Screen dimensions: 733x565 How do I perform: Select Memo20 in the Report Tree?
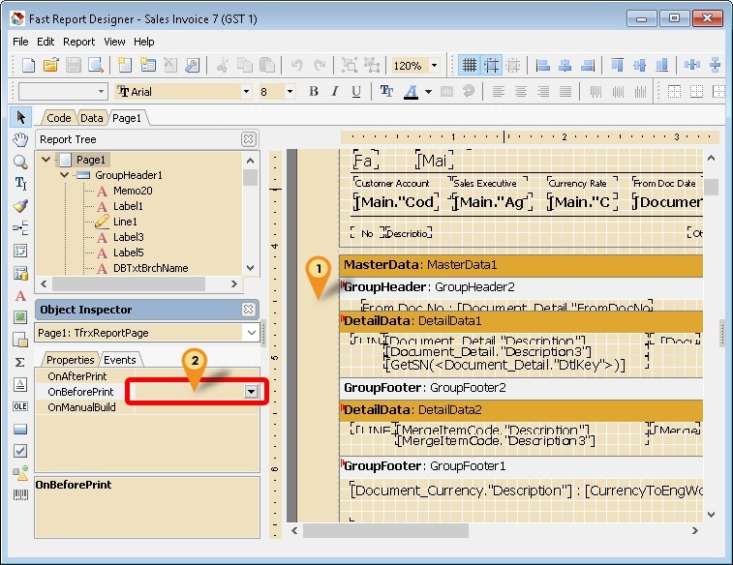click(x=133, y=191)
